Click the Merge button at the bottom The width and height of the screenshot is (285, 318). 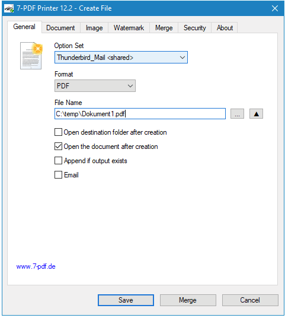pos(188,300)
